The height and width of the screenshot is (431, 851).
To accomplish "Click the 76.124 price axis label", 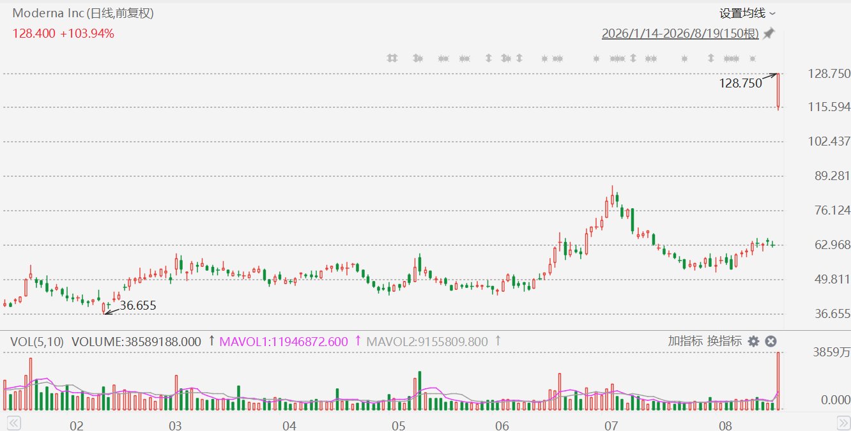I will pos(832,210).
